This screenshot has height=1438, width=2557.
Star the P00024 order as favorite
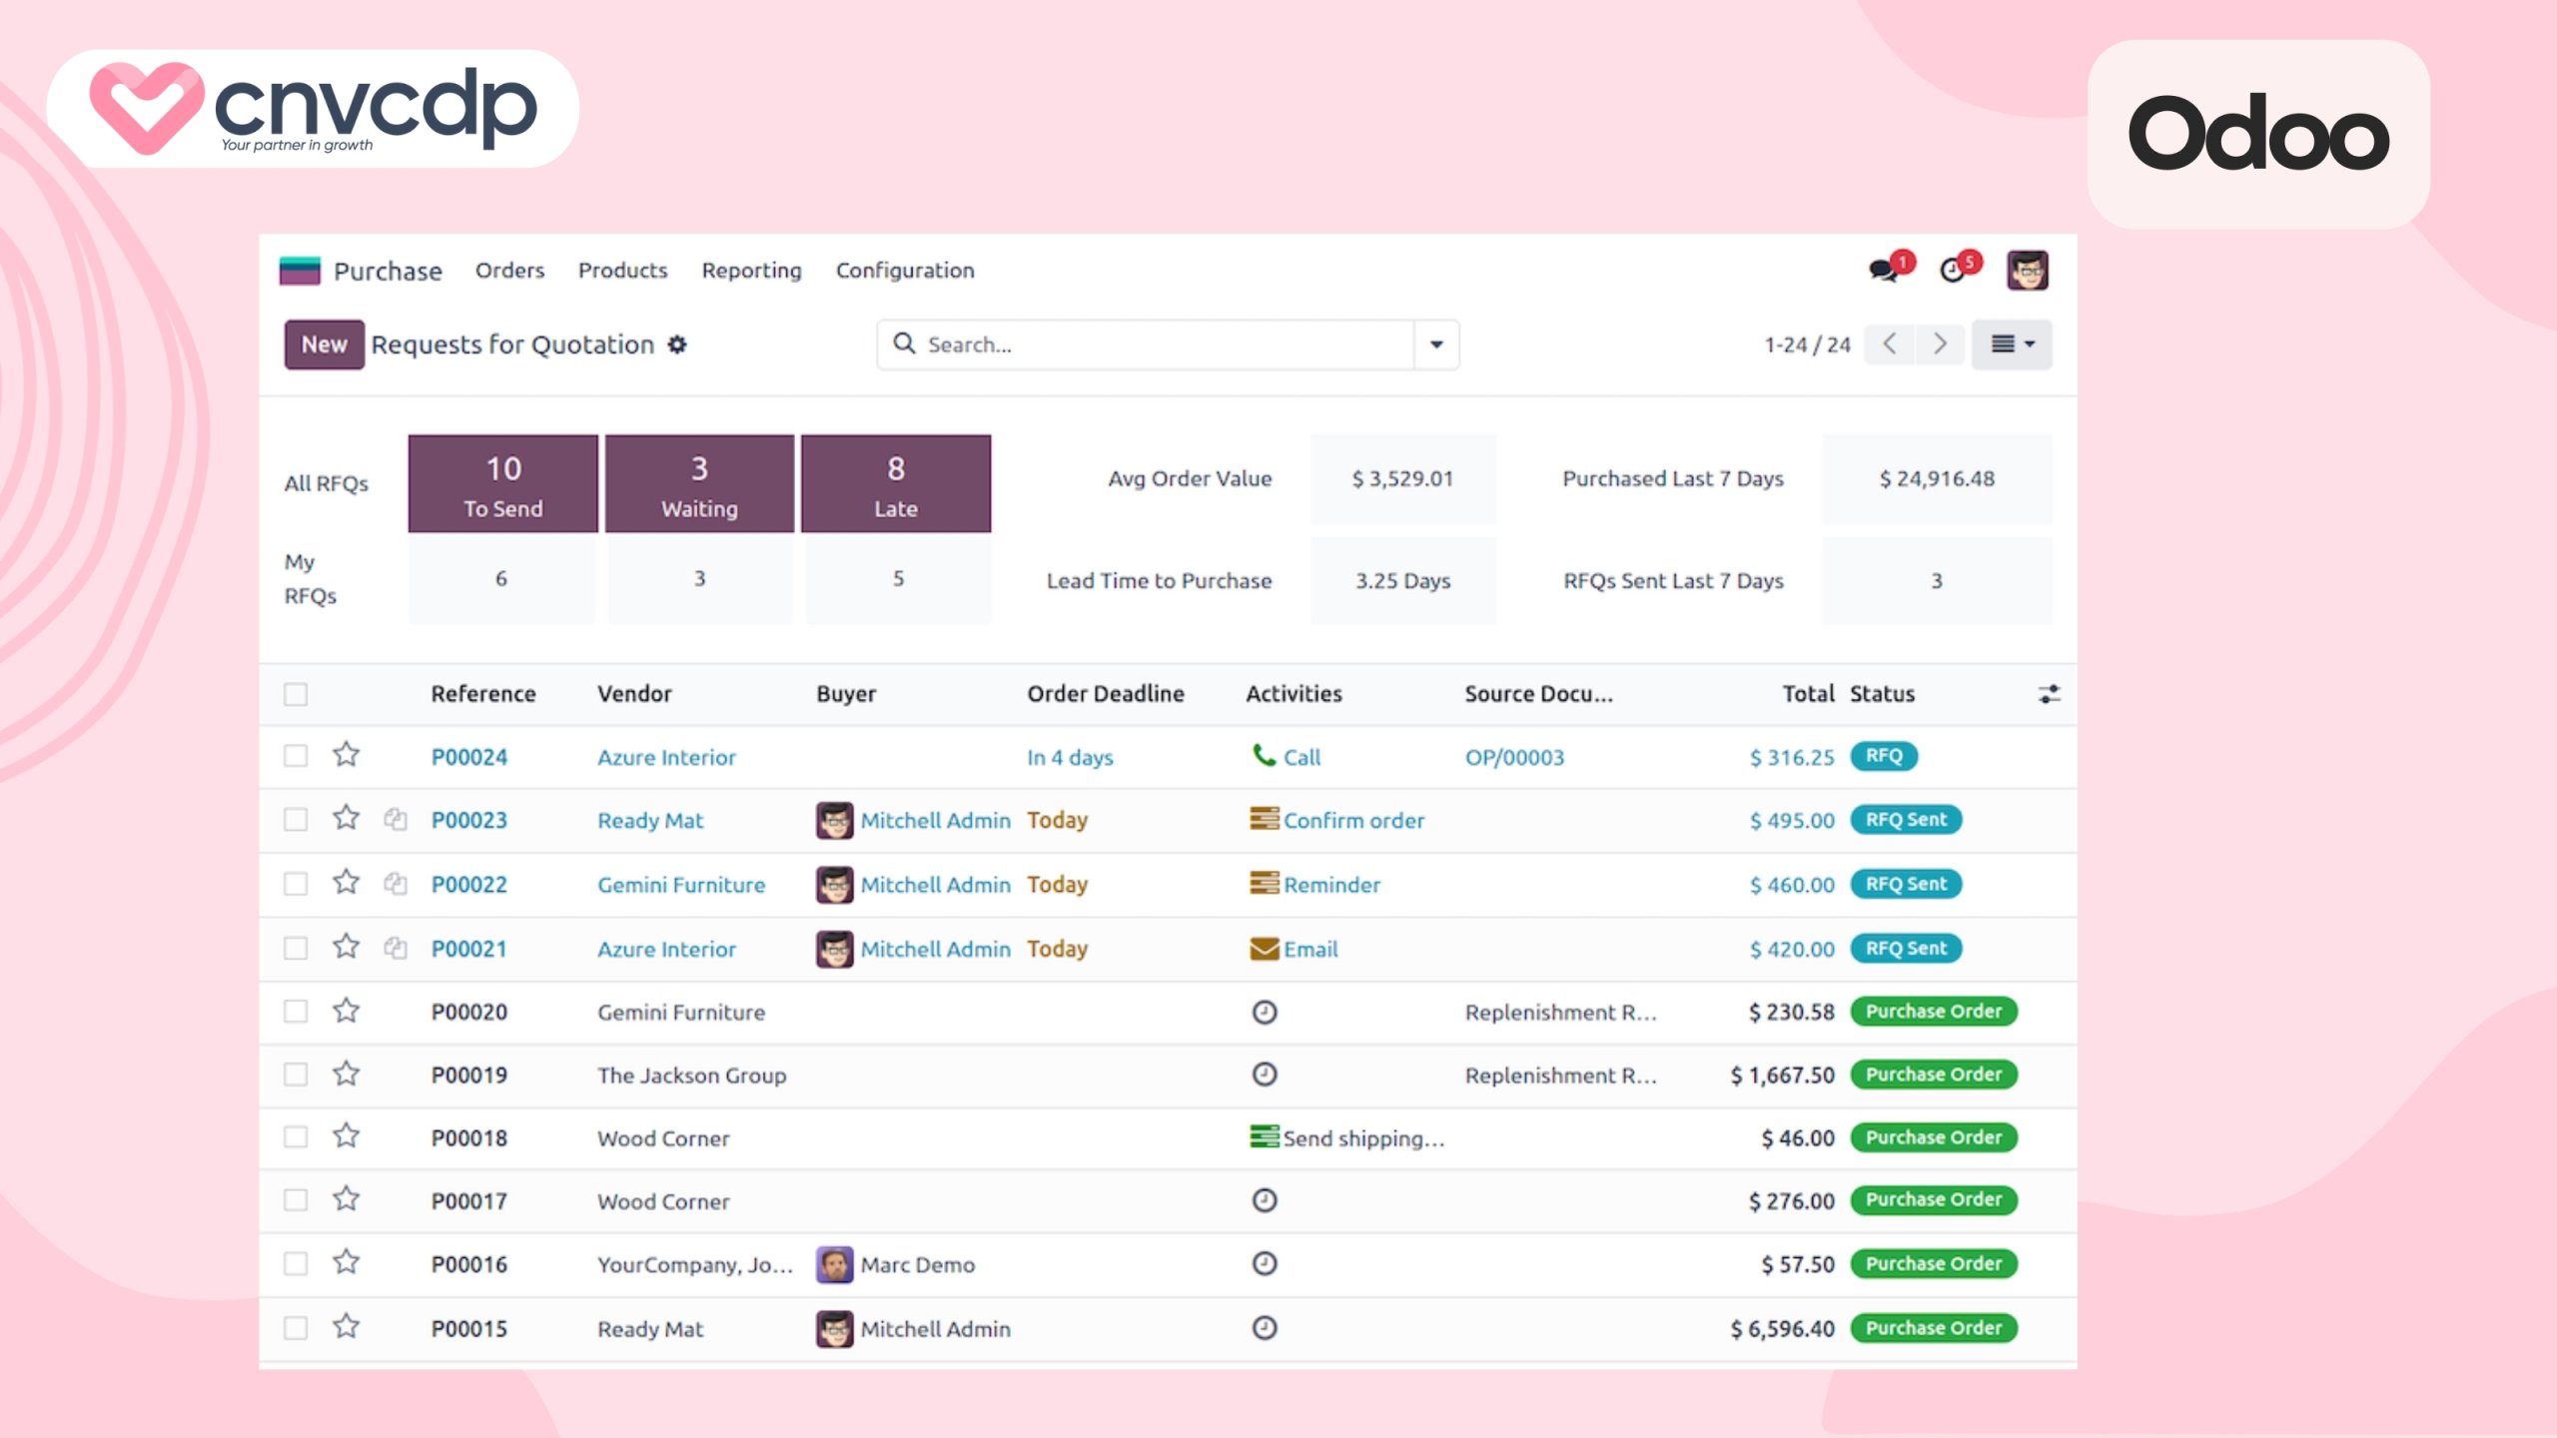click(x=346, y=755)
